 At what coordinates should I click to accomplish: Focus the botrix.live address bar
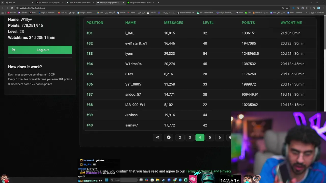pyautogui.click(x=148, y=8)
